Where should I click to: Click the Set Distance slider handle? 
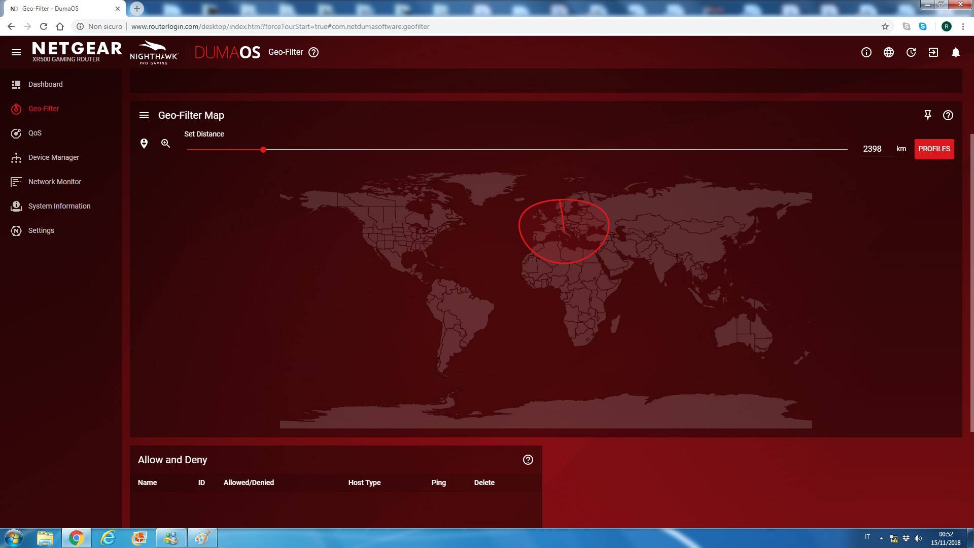[263, 150]
